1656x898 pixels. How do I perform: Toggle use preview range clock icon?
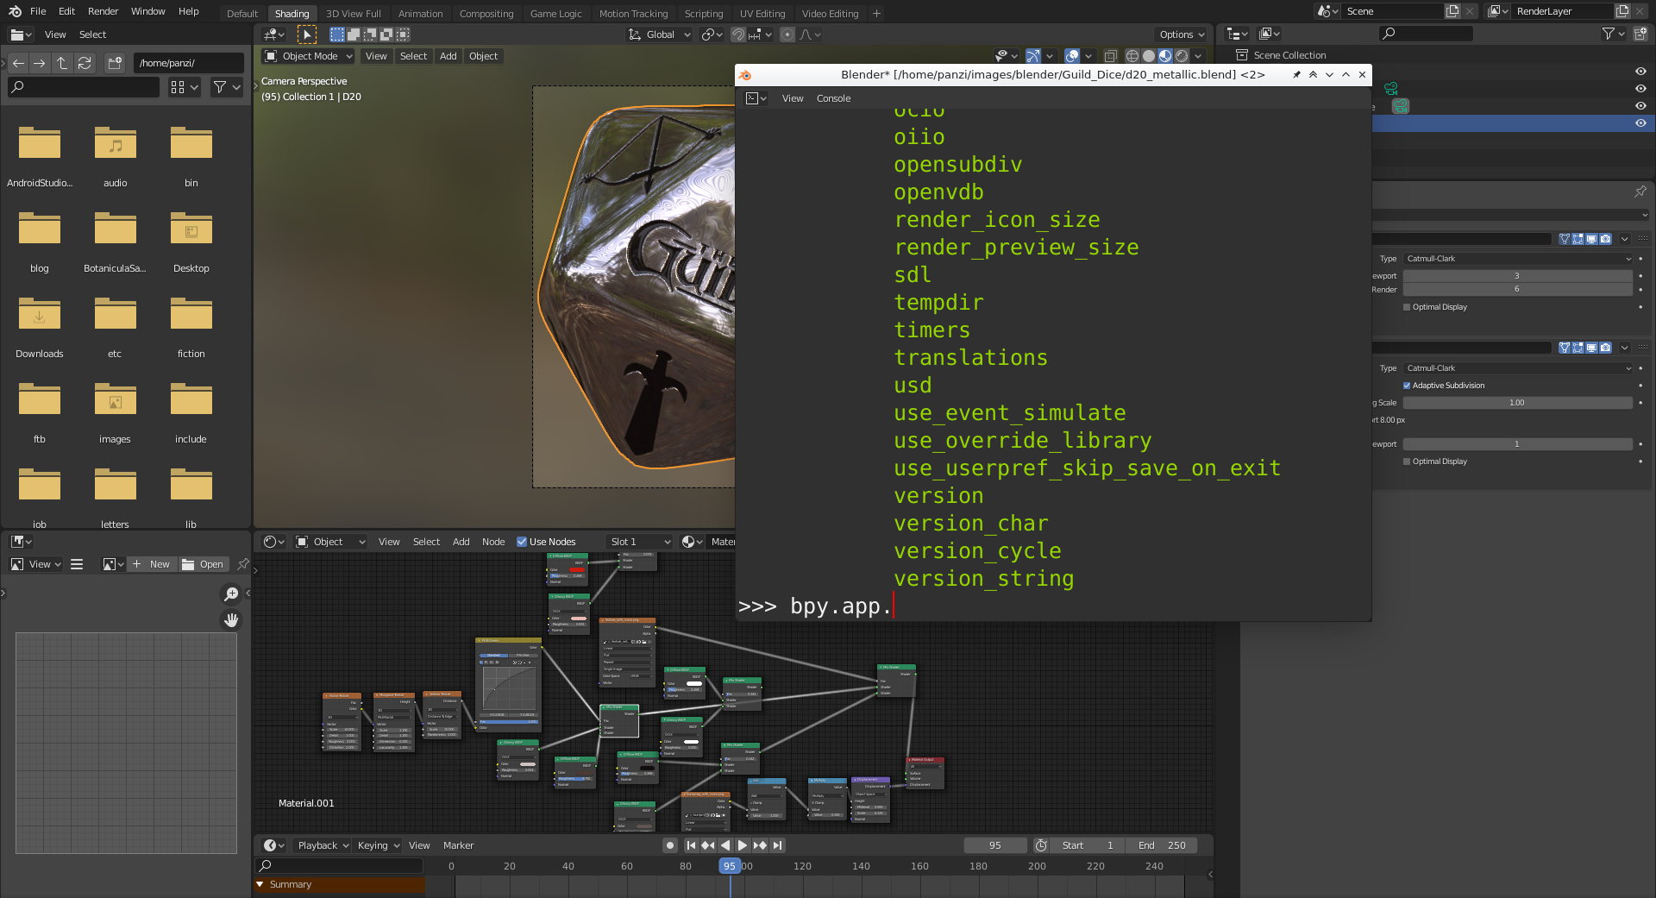[1041, 845]
